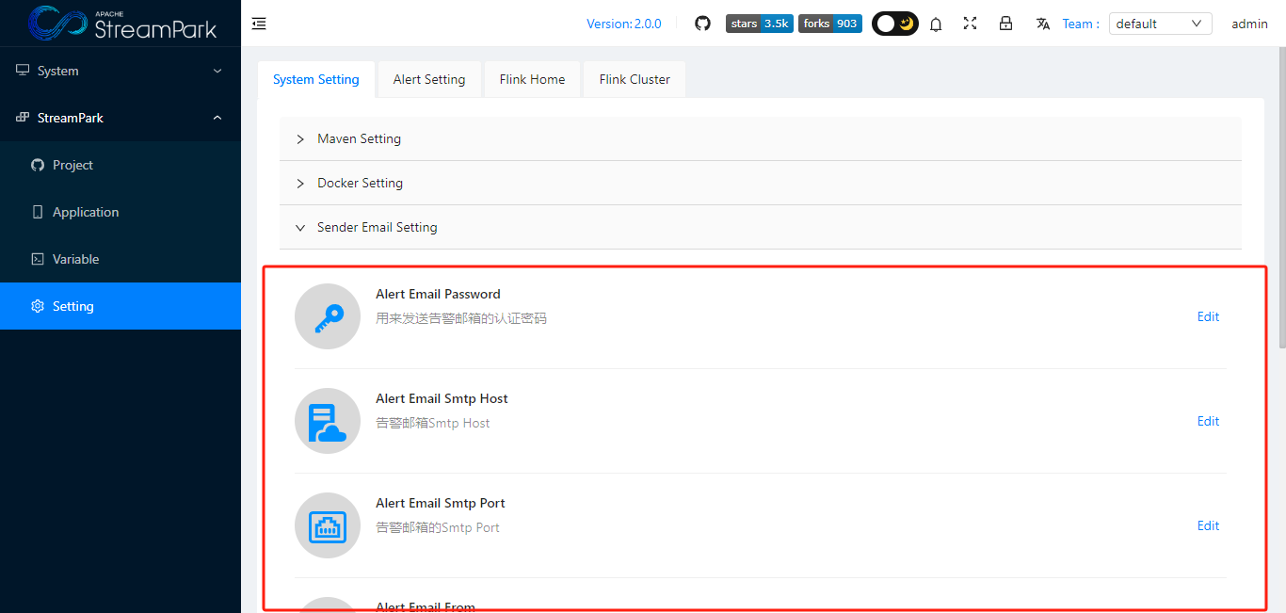Image resolution: width=1286 pixels, height=613 pixels.
Task: Click the Alert Email Password key icon
Action: (x=328, y=316)
